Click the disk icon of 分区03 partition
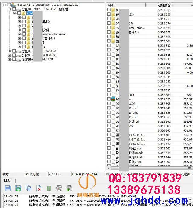Screen dimensions: 193x208 click(18, 56)
